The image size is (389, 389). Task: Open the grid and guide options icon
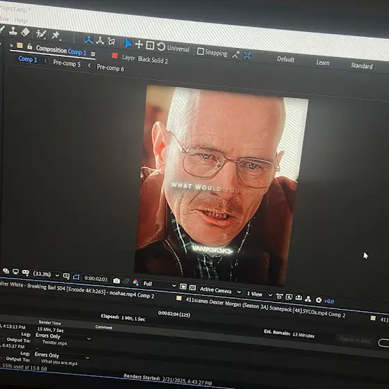coord(66,276)
